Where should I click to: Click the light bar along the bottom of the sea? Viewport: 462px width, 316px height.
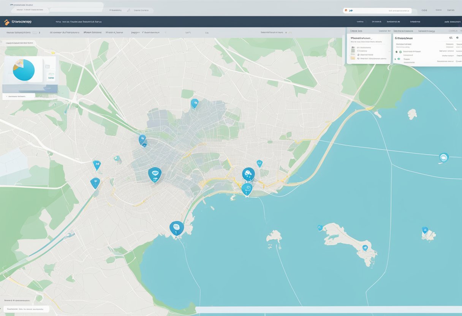pyautogui.click(x=329, y=310)
